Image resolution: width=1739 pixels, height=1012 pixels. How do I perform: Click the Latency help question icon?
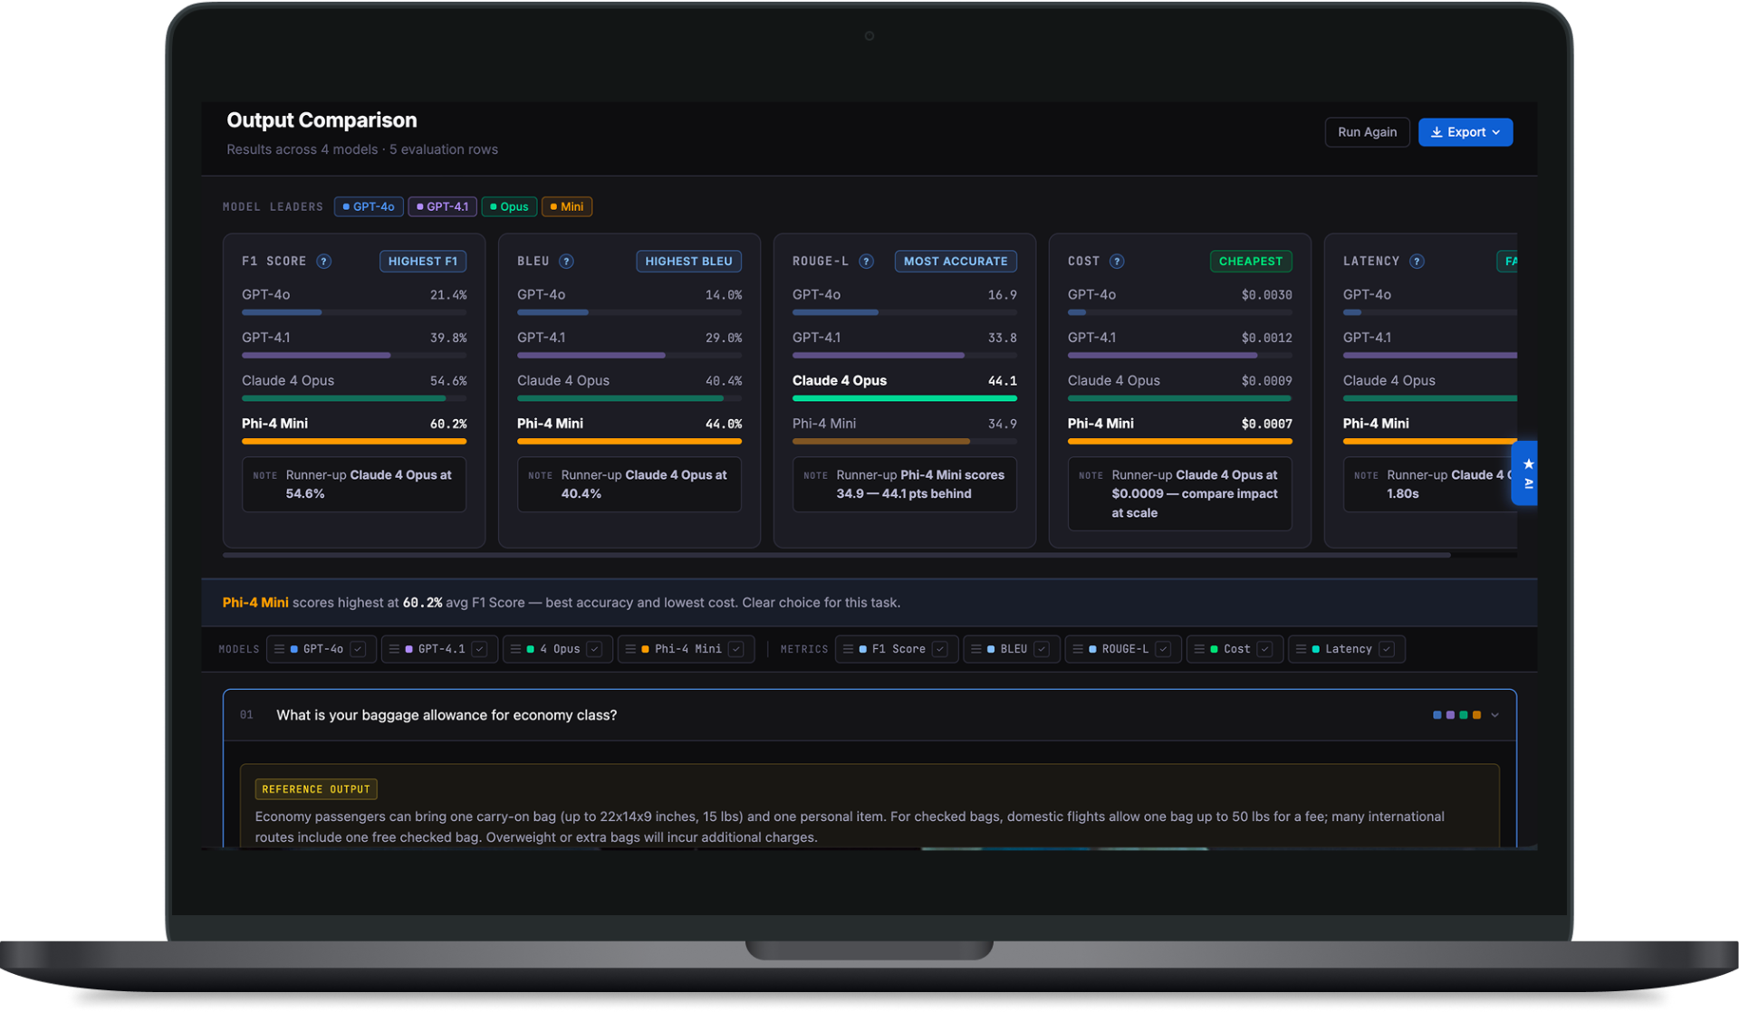point(1417,262)
